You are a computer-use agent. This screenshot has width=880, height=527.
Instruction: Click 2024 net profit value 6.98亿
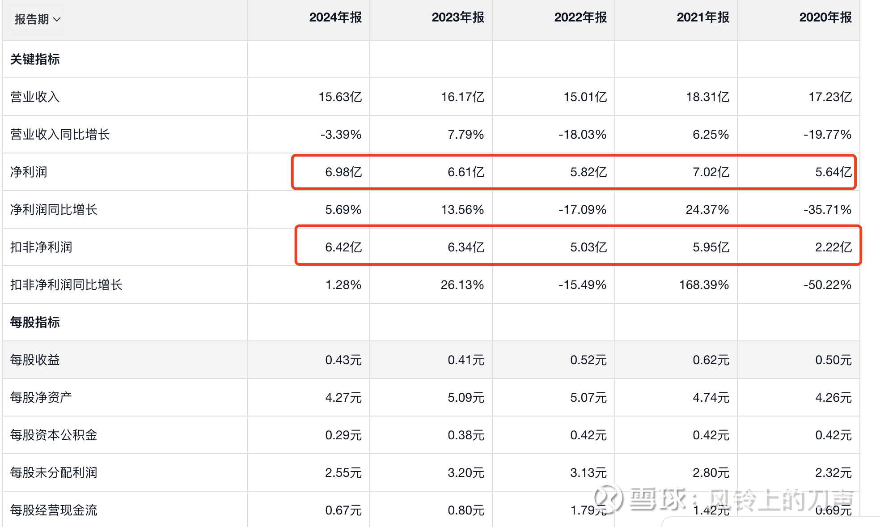point(343,172)
